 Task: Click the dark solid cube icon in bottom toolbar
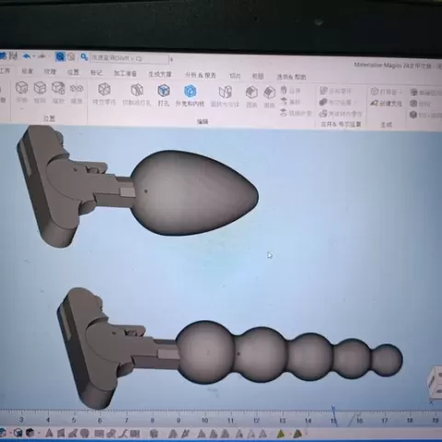(29, 433)
